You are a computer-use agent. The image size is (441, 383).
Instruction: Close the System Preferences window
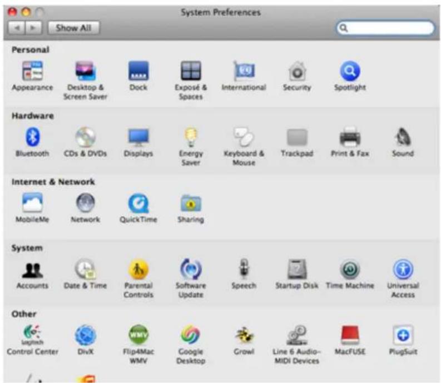tap(12, 12)
